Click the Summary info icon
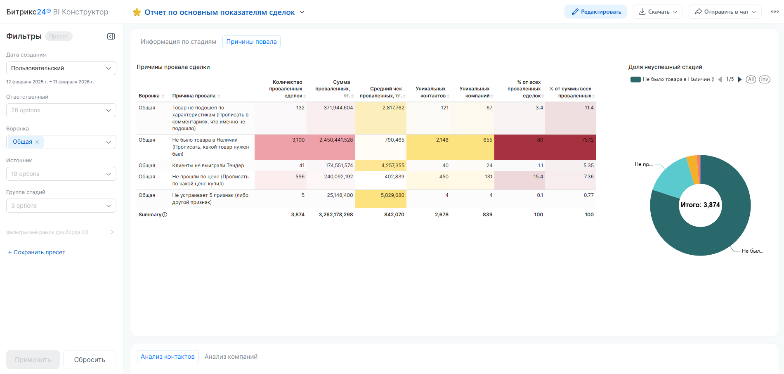Image resolution: width=784 pixels, height=374 pixels. tap(165, 215)
